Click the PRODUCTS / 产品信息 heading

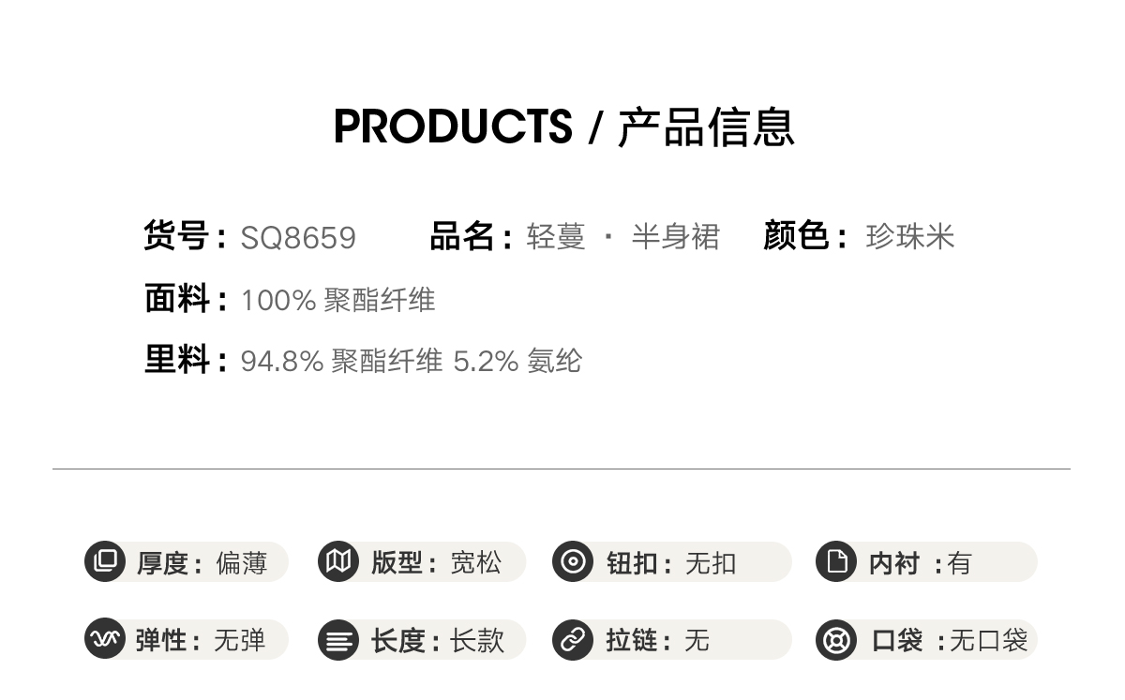[563, 127]
